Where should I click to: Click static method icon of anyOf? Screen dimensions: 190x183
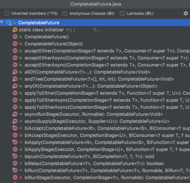pyautogui.click(x=15, y=86)
